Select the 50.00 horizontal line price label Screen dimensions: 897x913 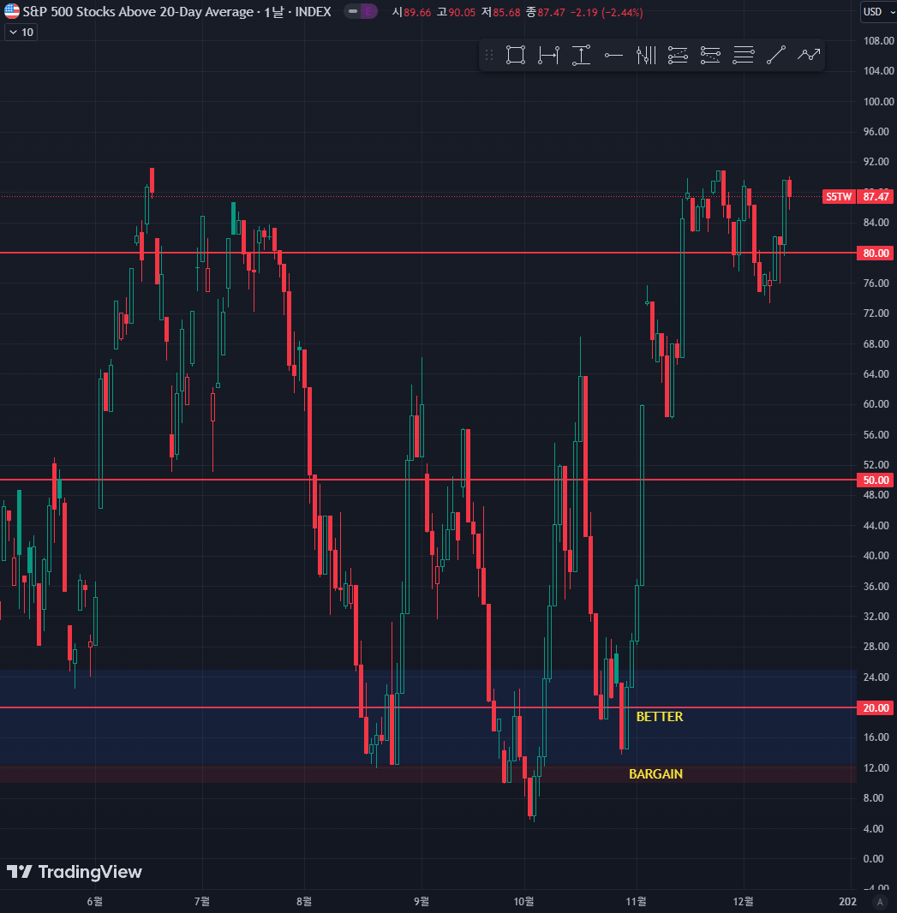(876, 480)
